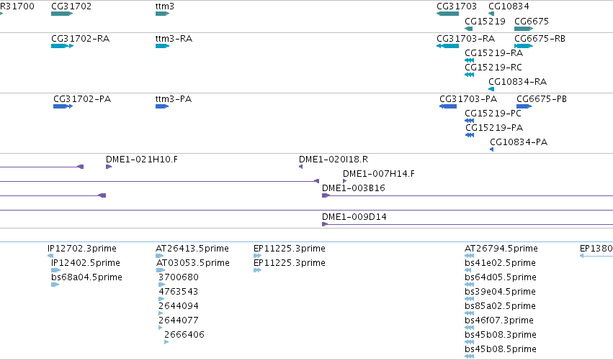613x360 pixels.
Task: Click the 2644077 feature label
Action: click(x=179, y=320)
